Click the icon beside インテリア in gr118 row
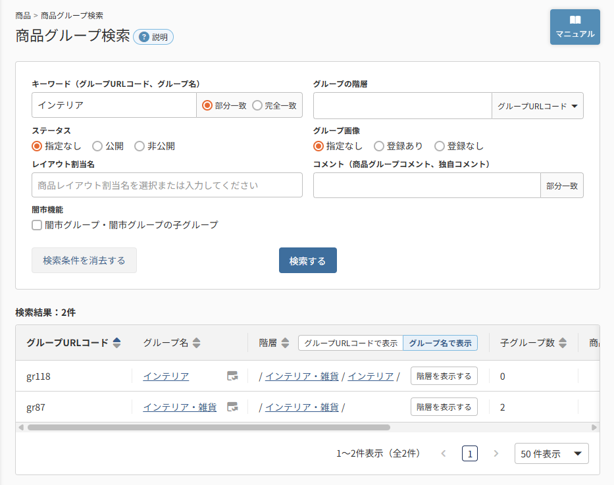This screenshot has width=614, height=485. tap(232, 376)
